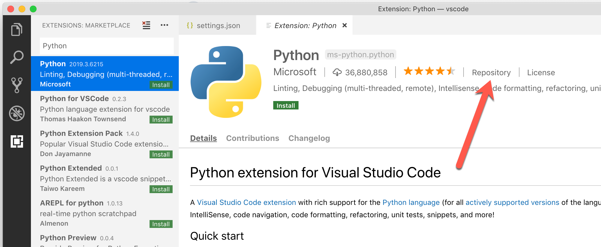Open the Explorer view in activity bar
Screen dimensions: 601x247
[17, 29]
